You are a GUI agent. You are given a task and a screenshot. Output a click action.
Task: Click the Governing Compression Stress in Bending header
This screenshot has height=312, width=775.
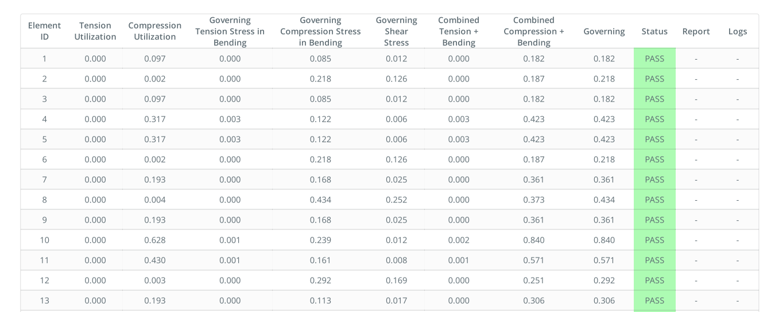click(320, 31)
